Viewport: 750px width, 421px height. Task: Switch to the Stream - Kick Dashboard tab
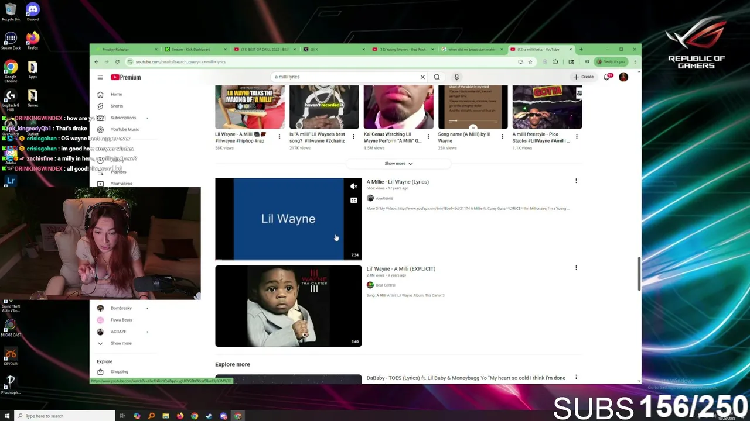click(196, 49)
